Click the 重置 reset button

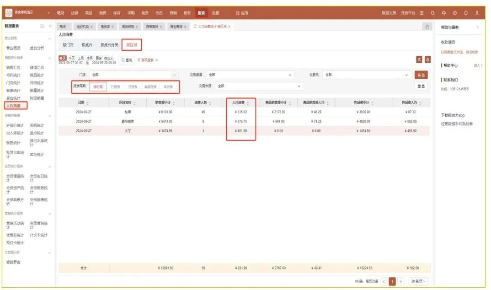(421, 86)
